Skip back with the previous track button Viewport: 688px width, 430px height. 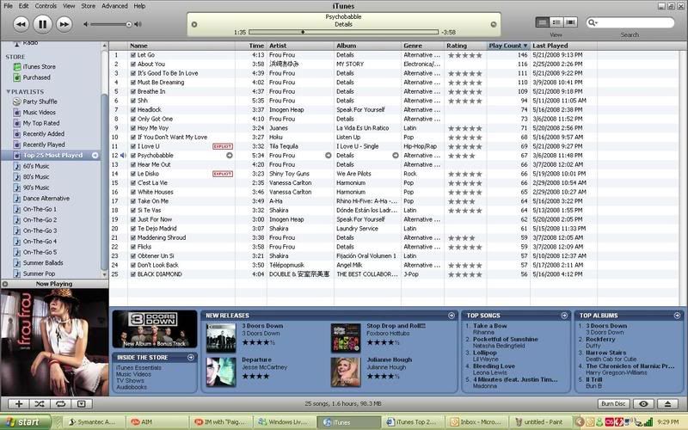click(x=21, y=24)
